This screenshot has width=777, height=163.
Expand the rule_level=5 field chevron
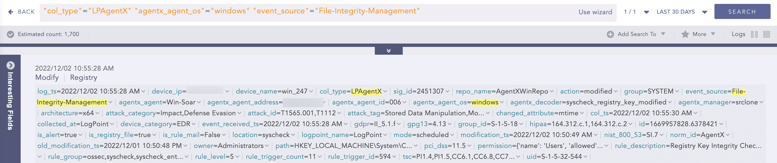tap(237, 157)
